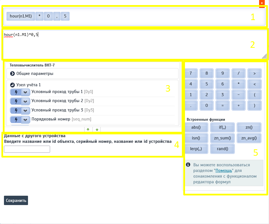
Task: Insert the if(,,) function
Action: [222, 127]
